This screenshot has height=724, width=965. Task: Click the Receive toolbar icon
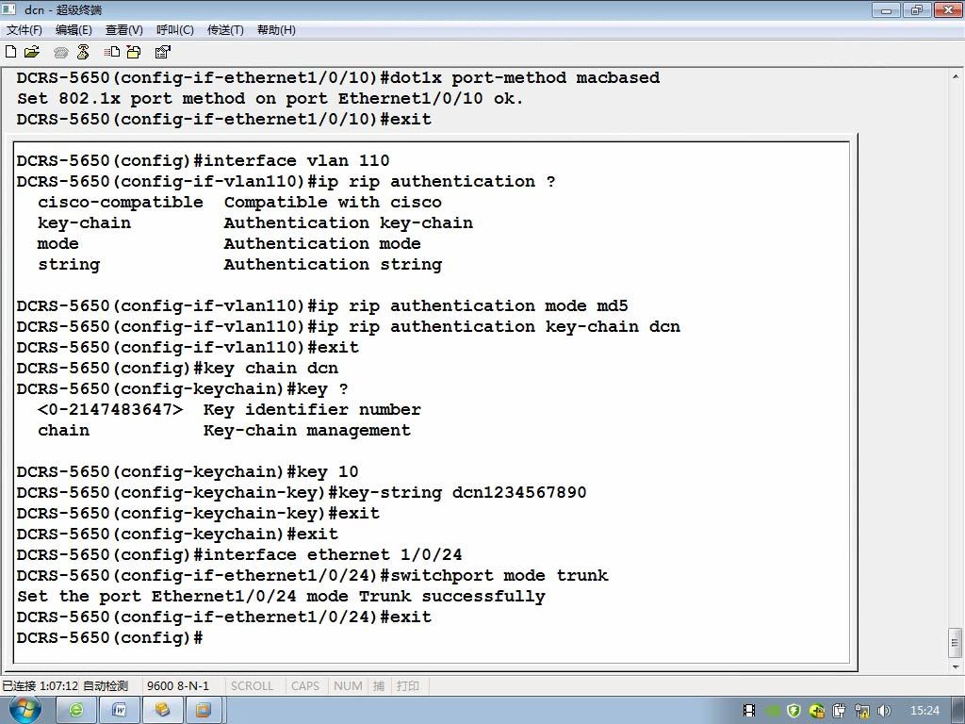click(x=134, y=53)
